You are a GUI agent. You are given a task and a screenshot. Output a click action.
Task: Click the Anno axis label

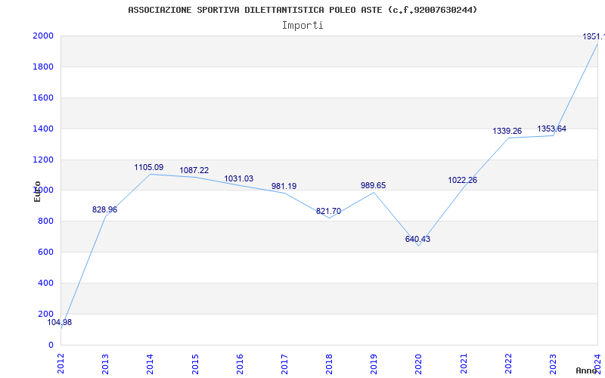[x=586, y=370]
